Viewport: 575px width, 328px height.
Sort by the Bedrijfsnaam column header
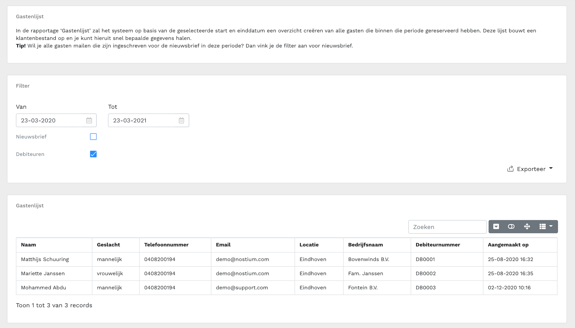tap(365, 245)
